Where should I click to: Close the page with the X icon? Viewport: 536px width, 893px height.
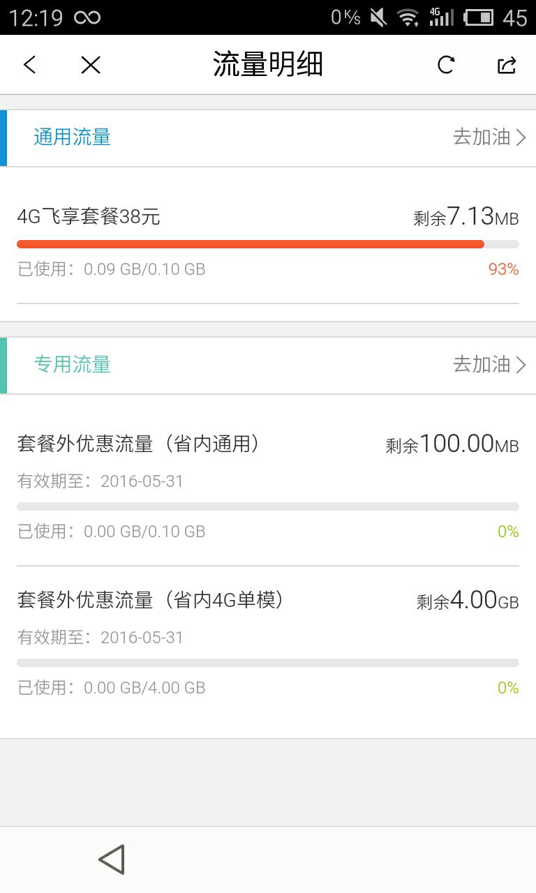click(91, 65)
